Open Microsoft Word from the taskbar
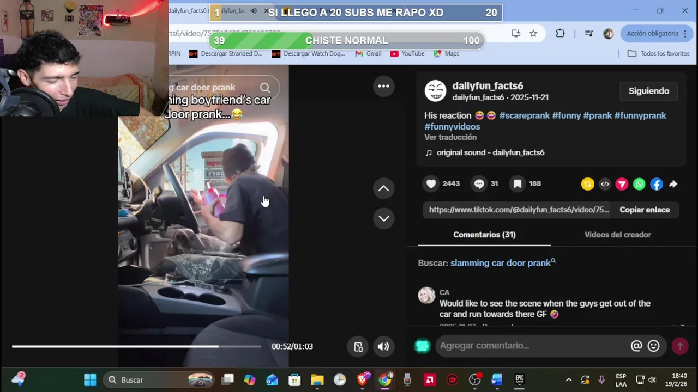Screen dimensions: 698x392 coord(497,380)
